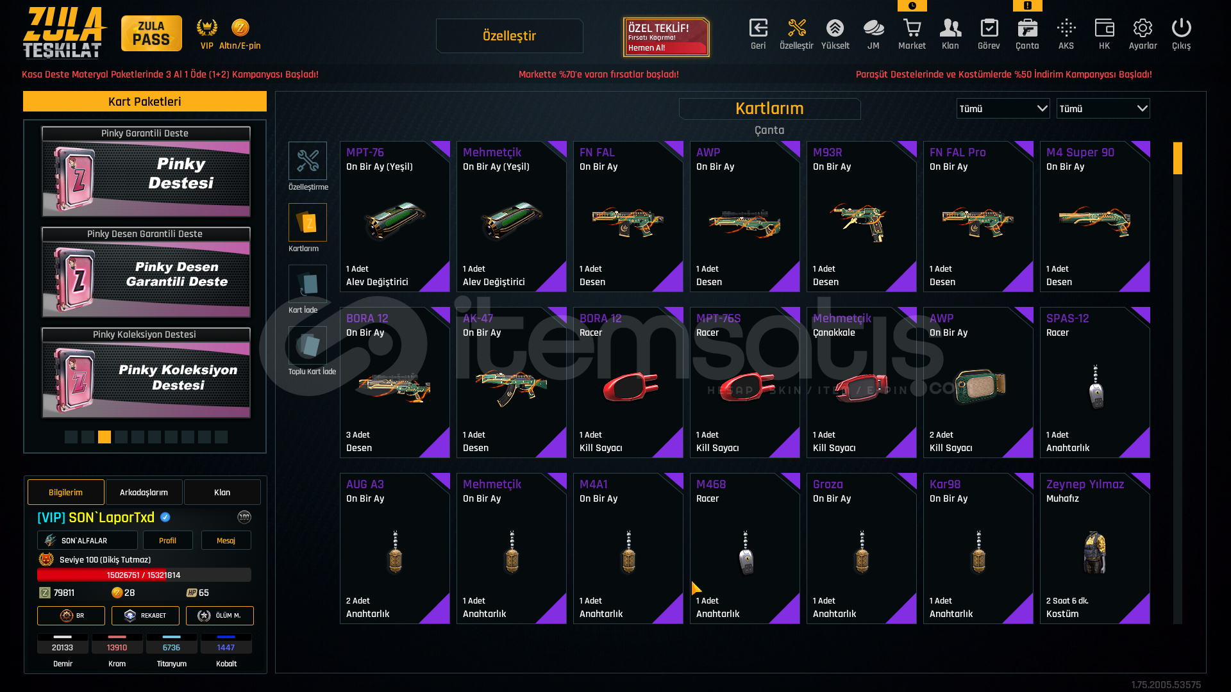Select the third highlighted page indicator square
Viewport: 1231px width, 692px height.
(105, 437)
